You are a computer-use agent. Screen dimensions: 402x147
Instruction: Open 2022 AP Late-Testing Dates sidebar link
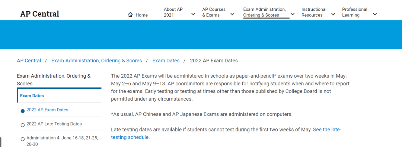pyautogui.click(x=54, y=124)
